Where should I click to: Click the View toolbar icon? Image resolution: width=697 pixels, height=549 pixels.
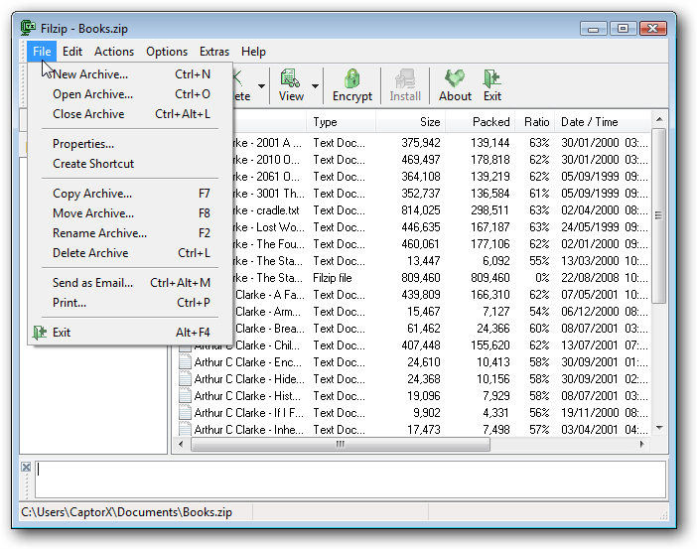[290, 78]
